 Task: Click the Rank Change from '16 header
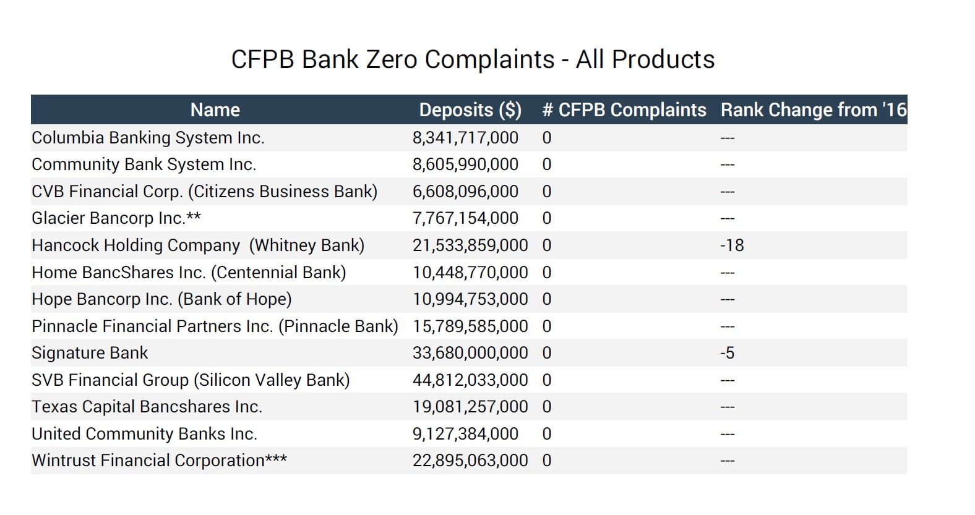point(813,109)
